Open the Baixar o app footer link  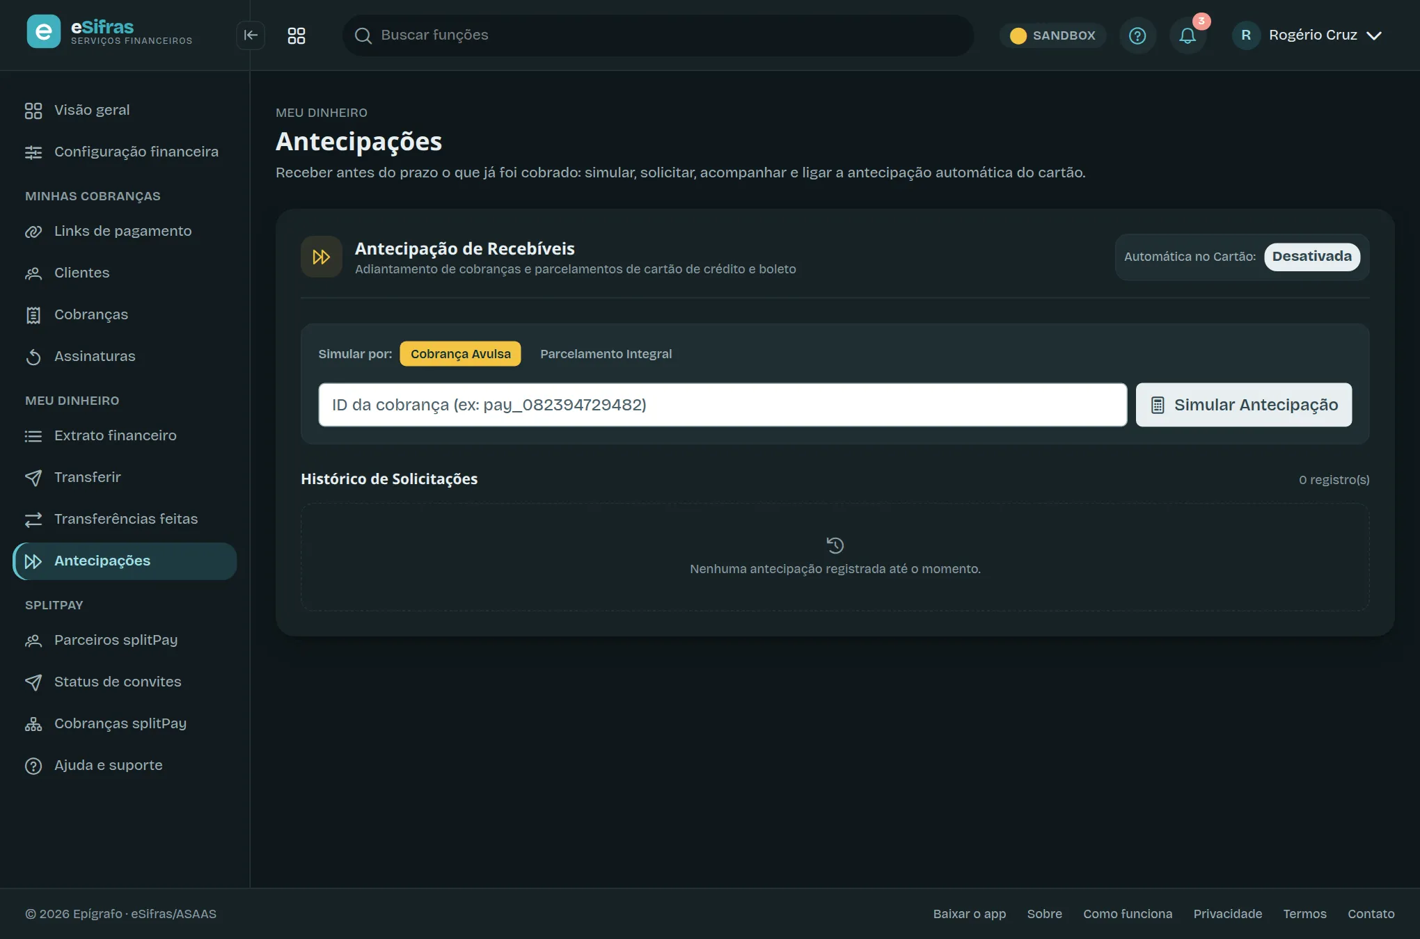(970, 914)
